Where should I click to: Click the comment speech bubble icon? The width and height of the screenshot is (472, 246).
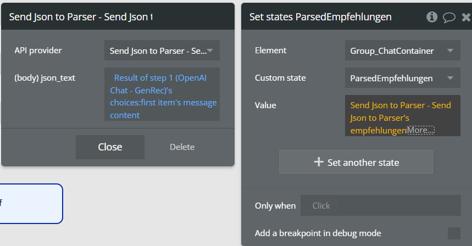[x=449, y=18]
